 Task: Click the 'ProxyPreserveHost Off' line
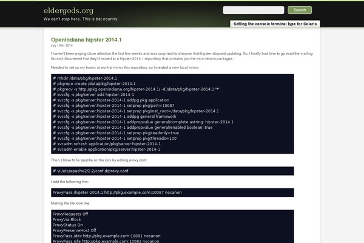point(74,230)
